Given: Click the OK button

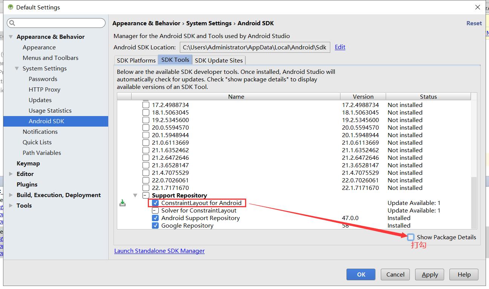Looking at the screenshot, I should (361, 274).
